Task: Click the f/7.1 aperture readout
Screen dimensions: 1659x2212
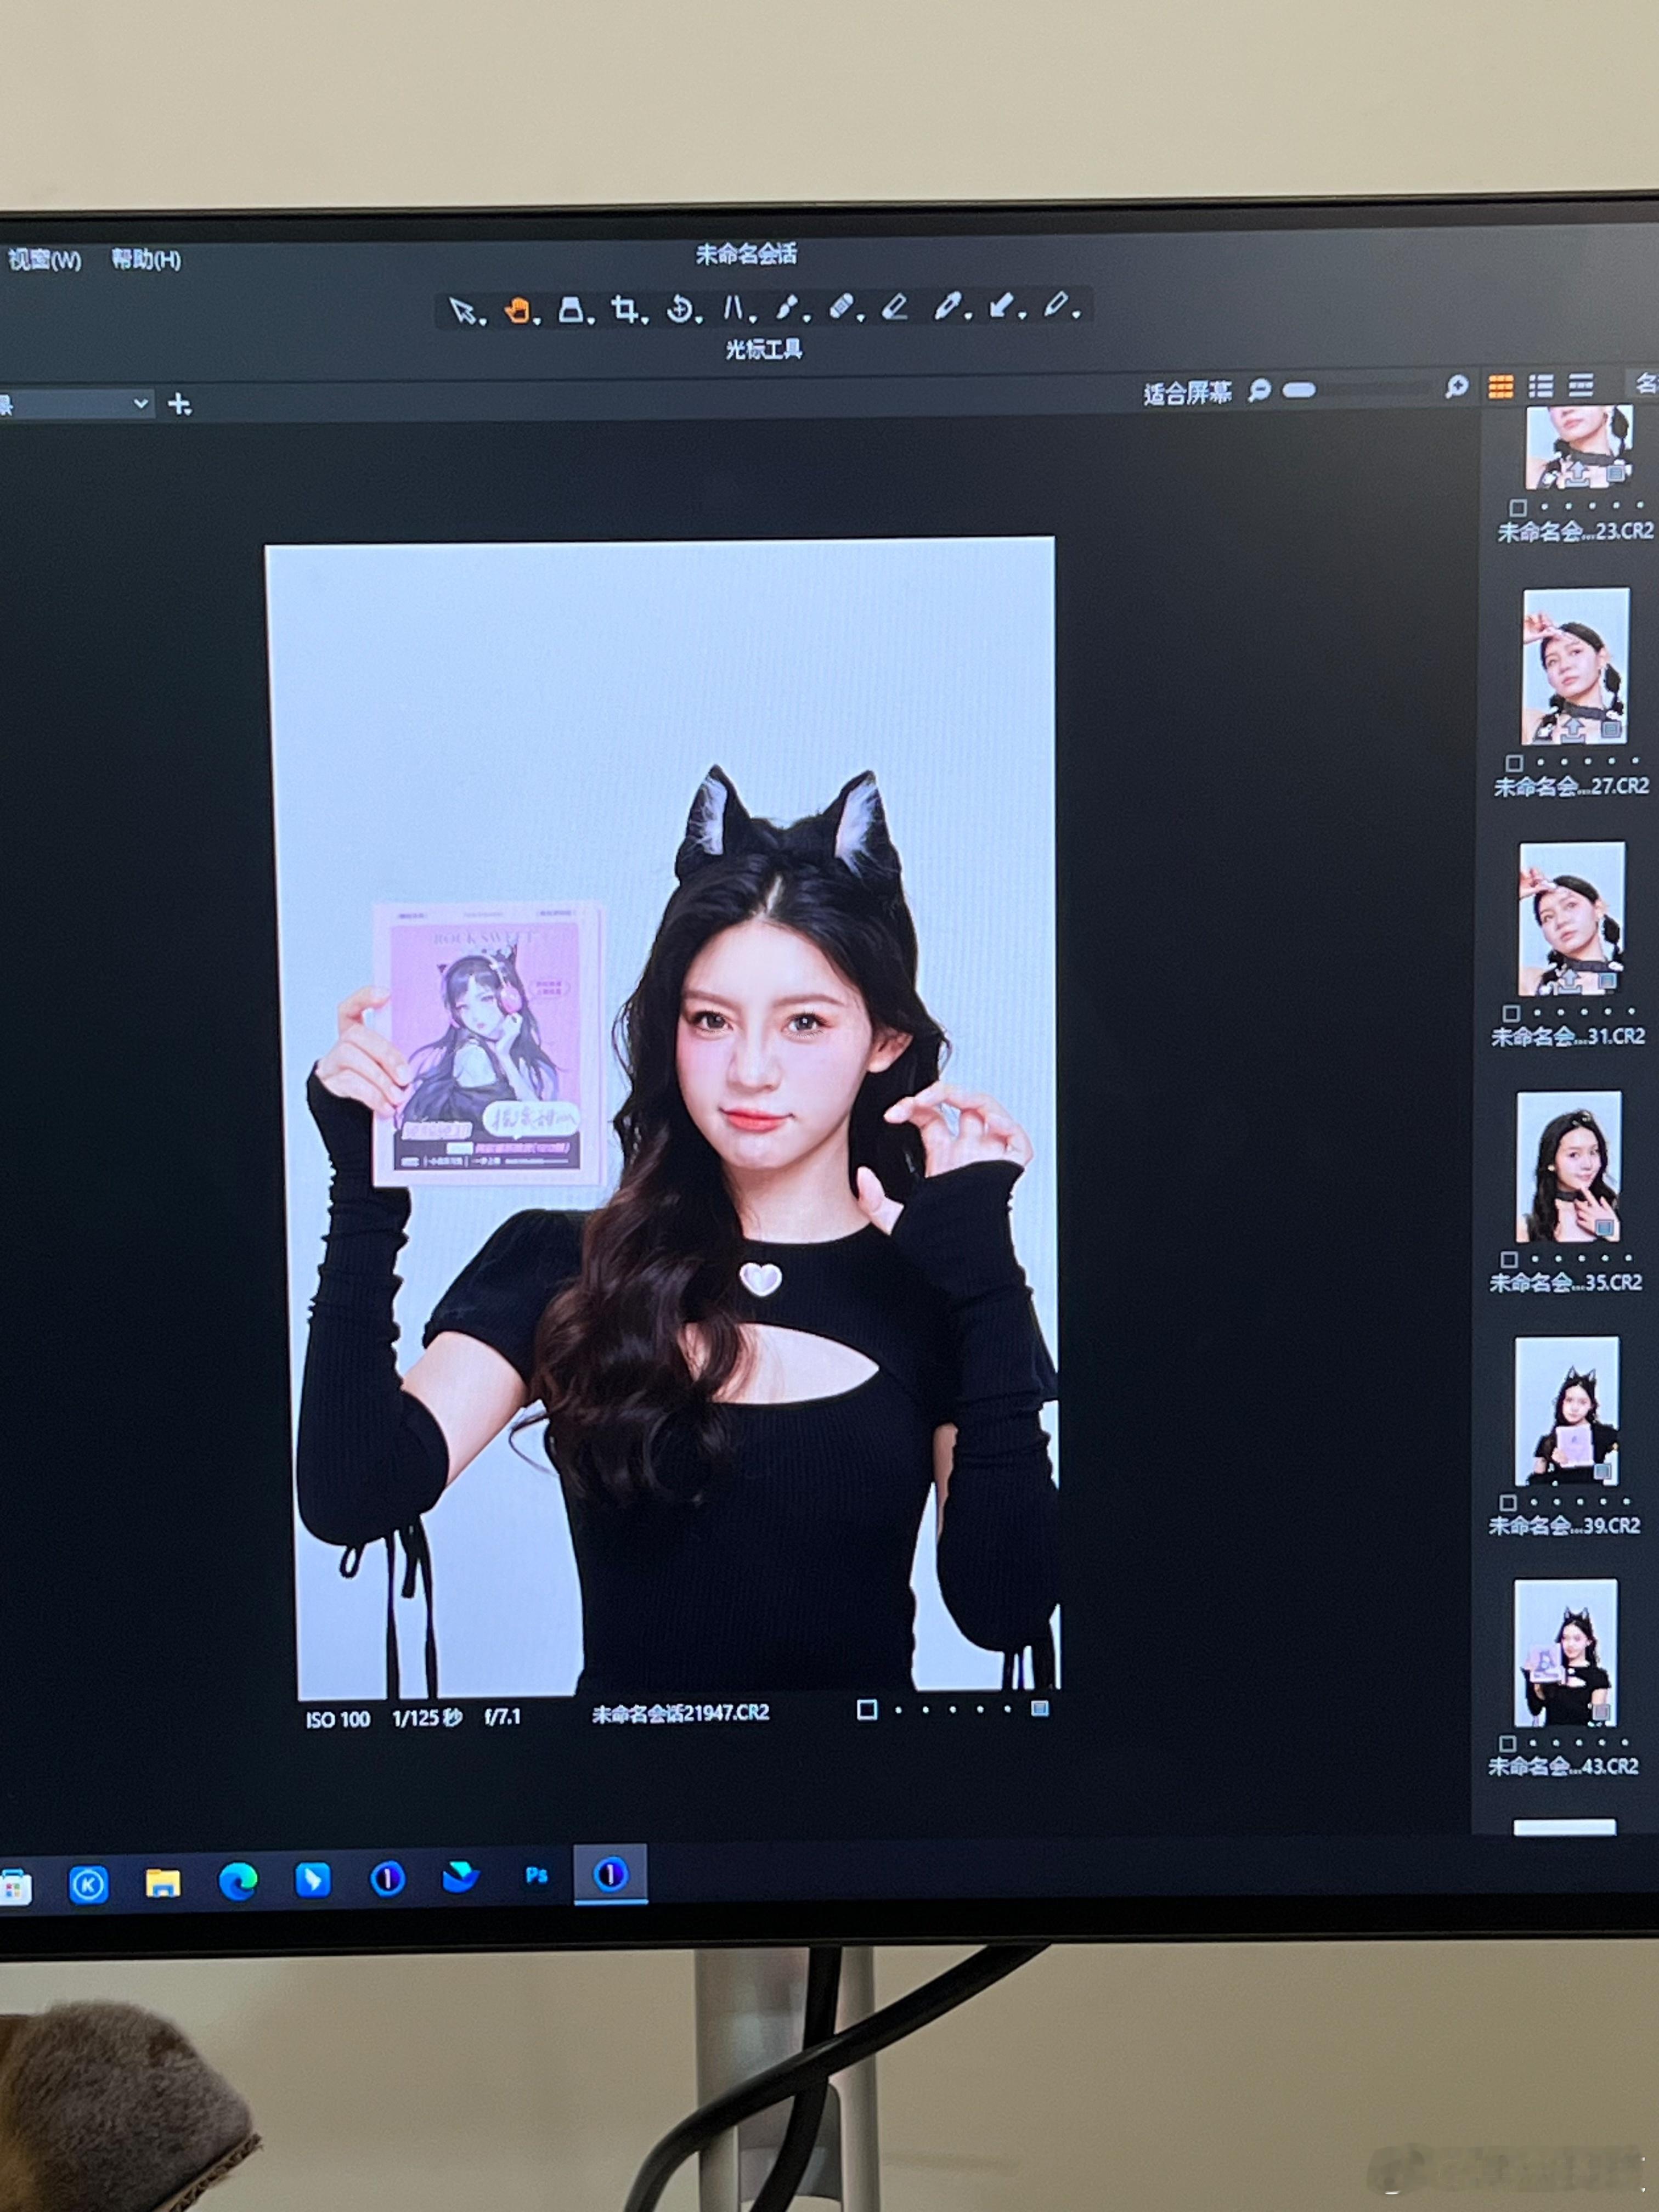Action: (502, 1717)
